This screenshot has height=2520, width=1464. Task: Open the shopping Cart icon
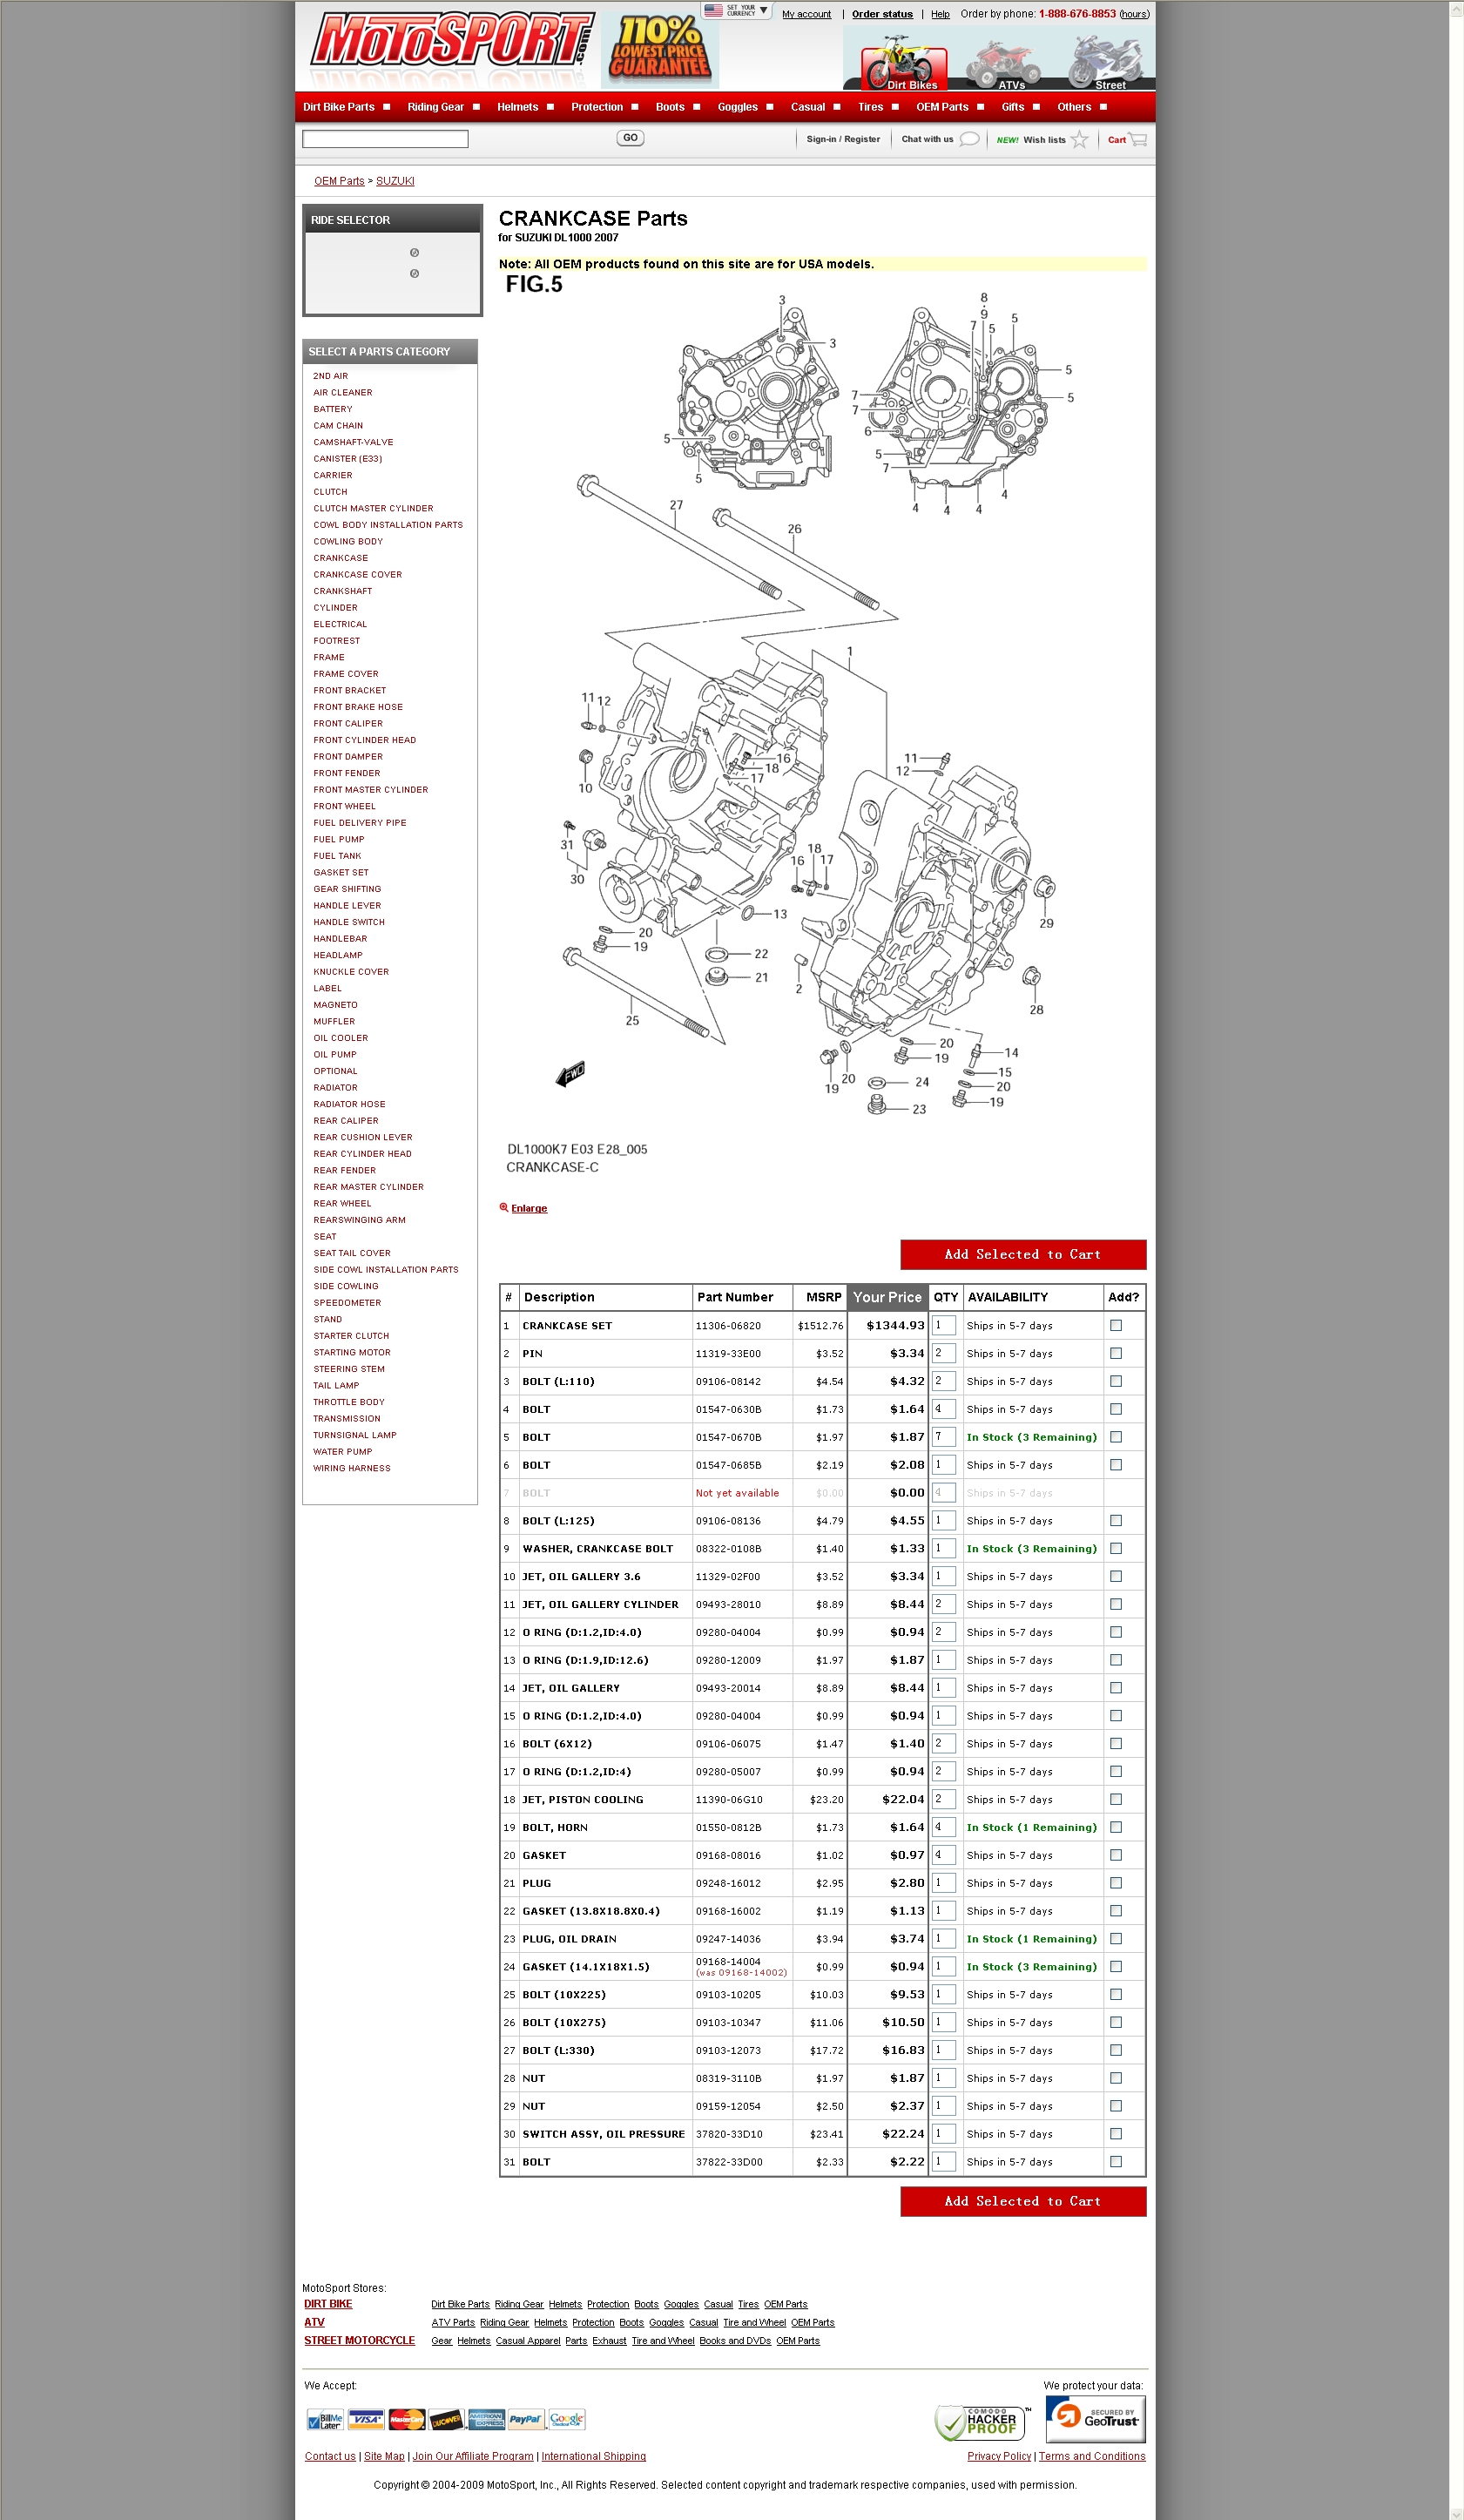[1138, 139]
